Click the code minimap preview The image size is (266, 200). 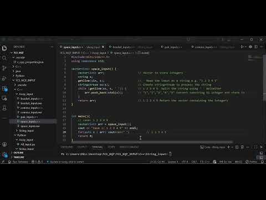point(254,58)
